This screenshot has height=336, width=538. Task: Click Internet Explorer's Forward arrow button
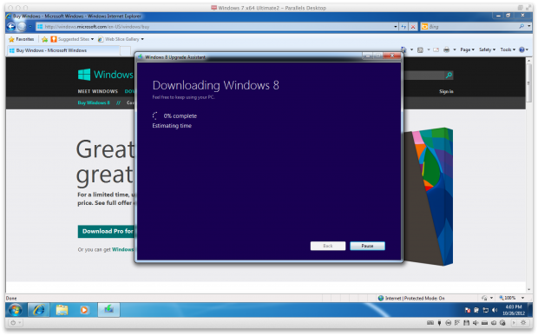[22, 26]
